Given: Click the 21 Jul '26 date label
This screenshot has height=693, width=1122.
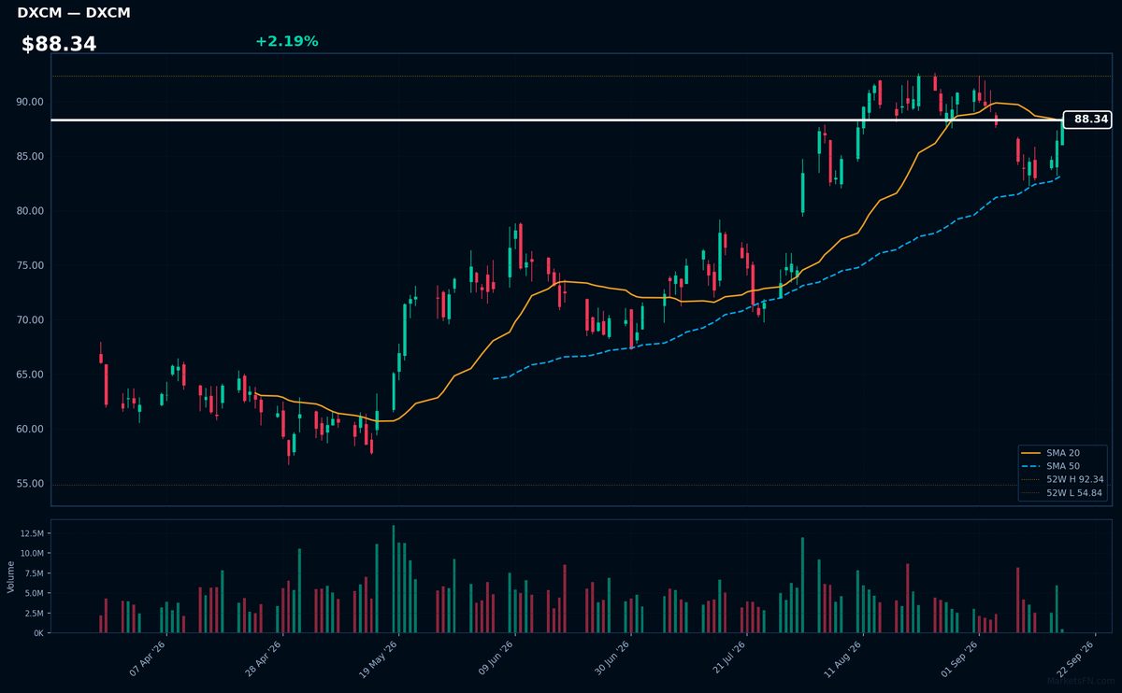Looking at the screenshot, I should coord(727,658).
